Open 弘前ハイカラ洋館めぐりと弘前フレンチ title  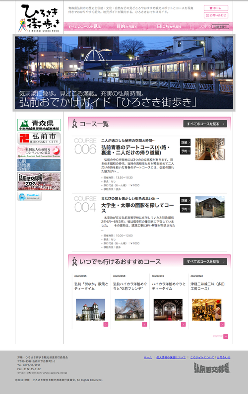(130, 286)
